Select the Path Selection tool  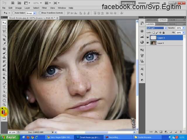click(4, 91)
